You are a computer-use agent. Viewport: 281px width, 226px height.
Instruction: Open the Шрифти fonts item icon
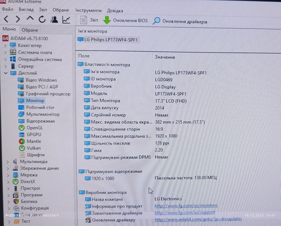pyautogui.click(x=22, y=155)
